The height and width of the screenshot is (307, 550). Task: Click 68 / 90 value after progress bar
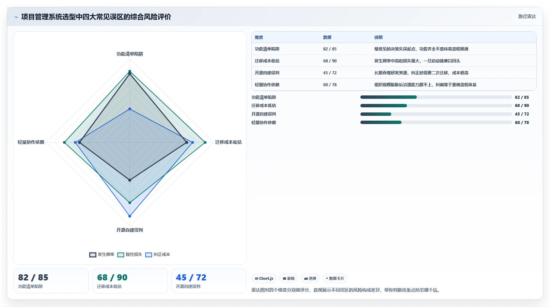coord(522,106)
